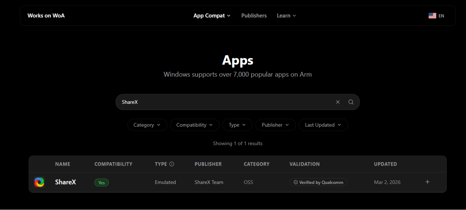Click the NAME column header
The image size is (466, 210).
[x=62, y=164]
